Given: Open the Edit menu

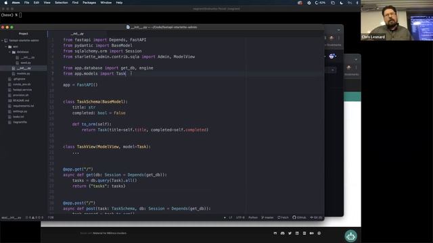Looking at the screenshot, I should click(x=37, y=3).
